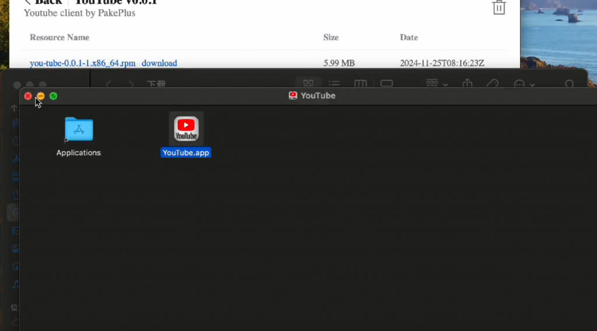Viewport: 597px width, 331px height.
Task: Expand the more actions ellipsis menu
Action: coord(524,84)
